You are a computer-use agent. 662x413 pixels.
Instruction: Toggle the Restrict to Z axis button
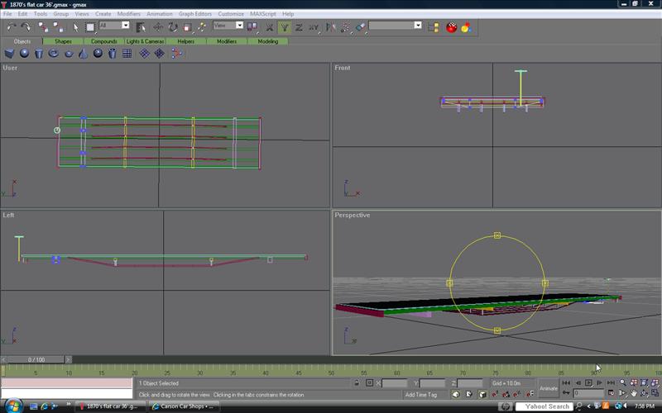click(x=299, y=27)
